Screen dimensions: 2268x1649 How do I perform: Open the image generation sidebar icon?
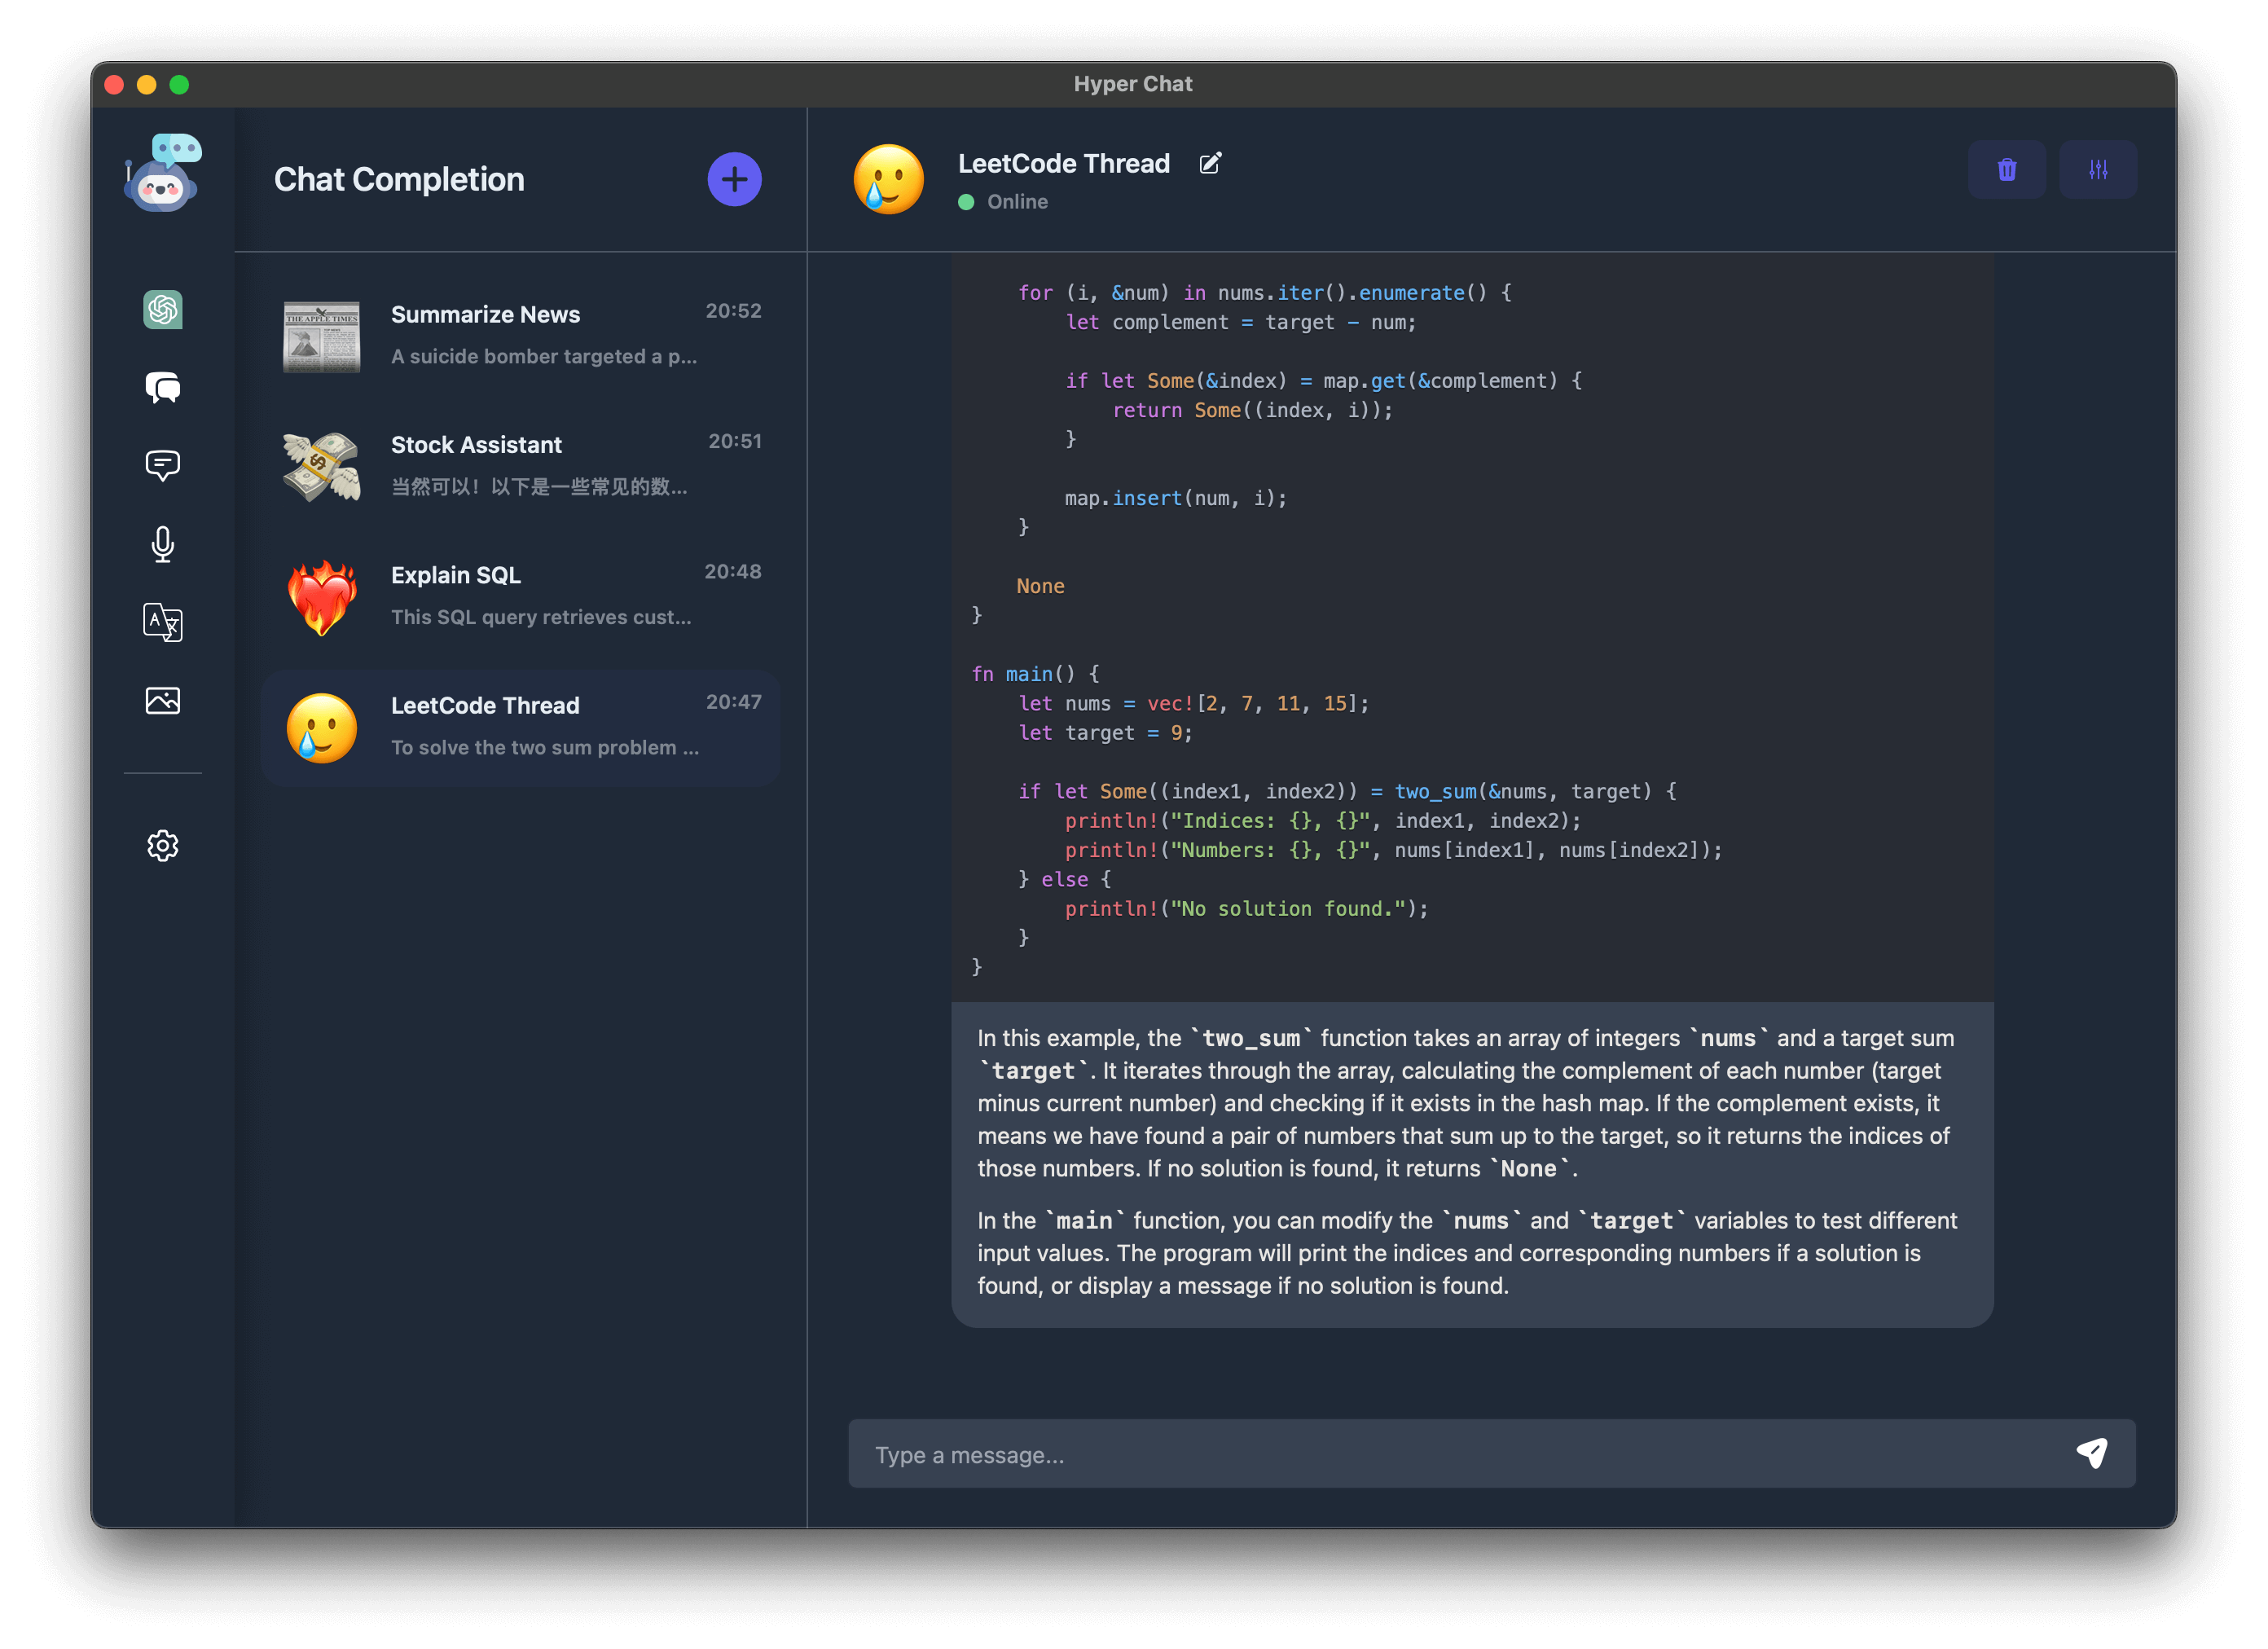[x=163, y=700]
